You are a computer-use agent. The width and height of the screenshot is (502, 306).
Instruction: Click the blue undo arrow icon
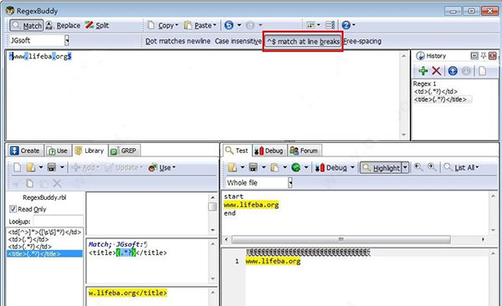pyautogui.click(x=228, y=25)
